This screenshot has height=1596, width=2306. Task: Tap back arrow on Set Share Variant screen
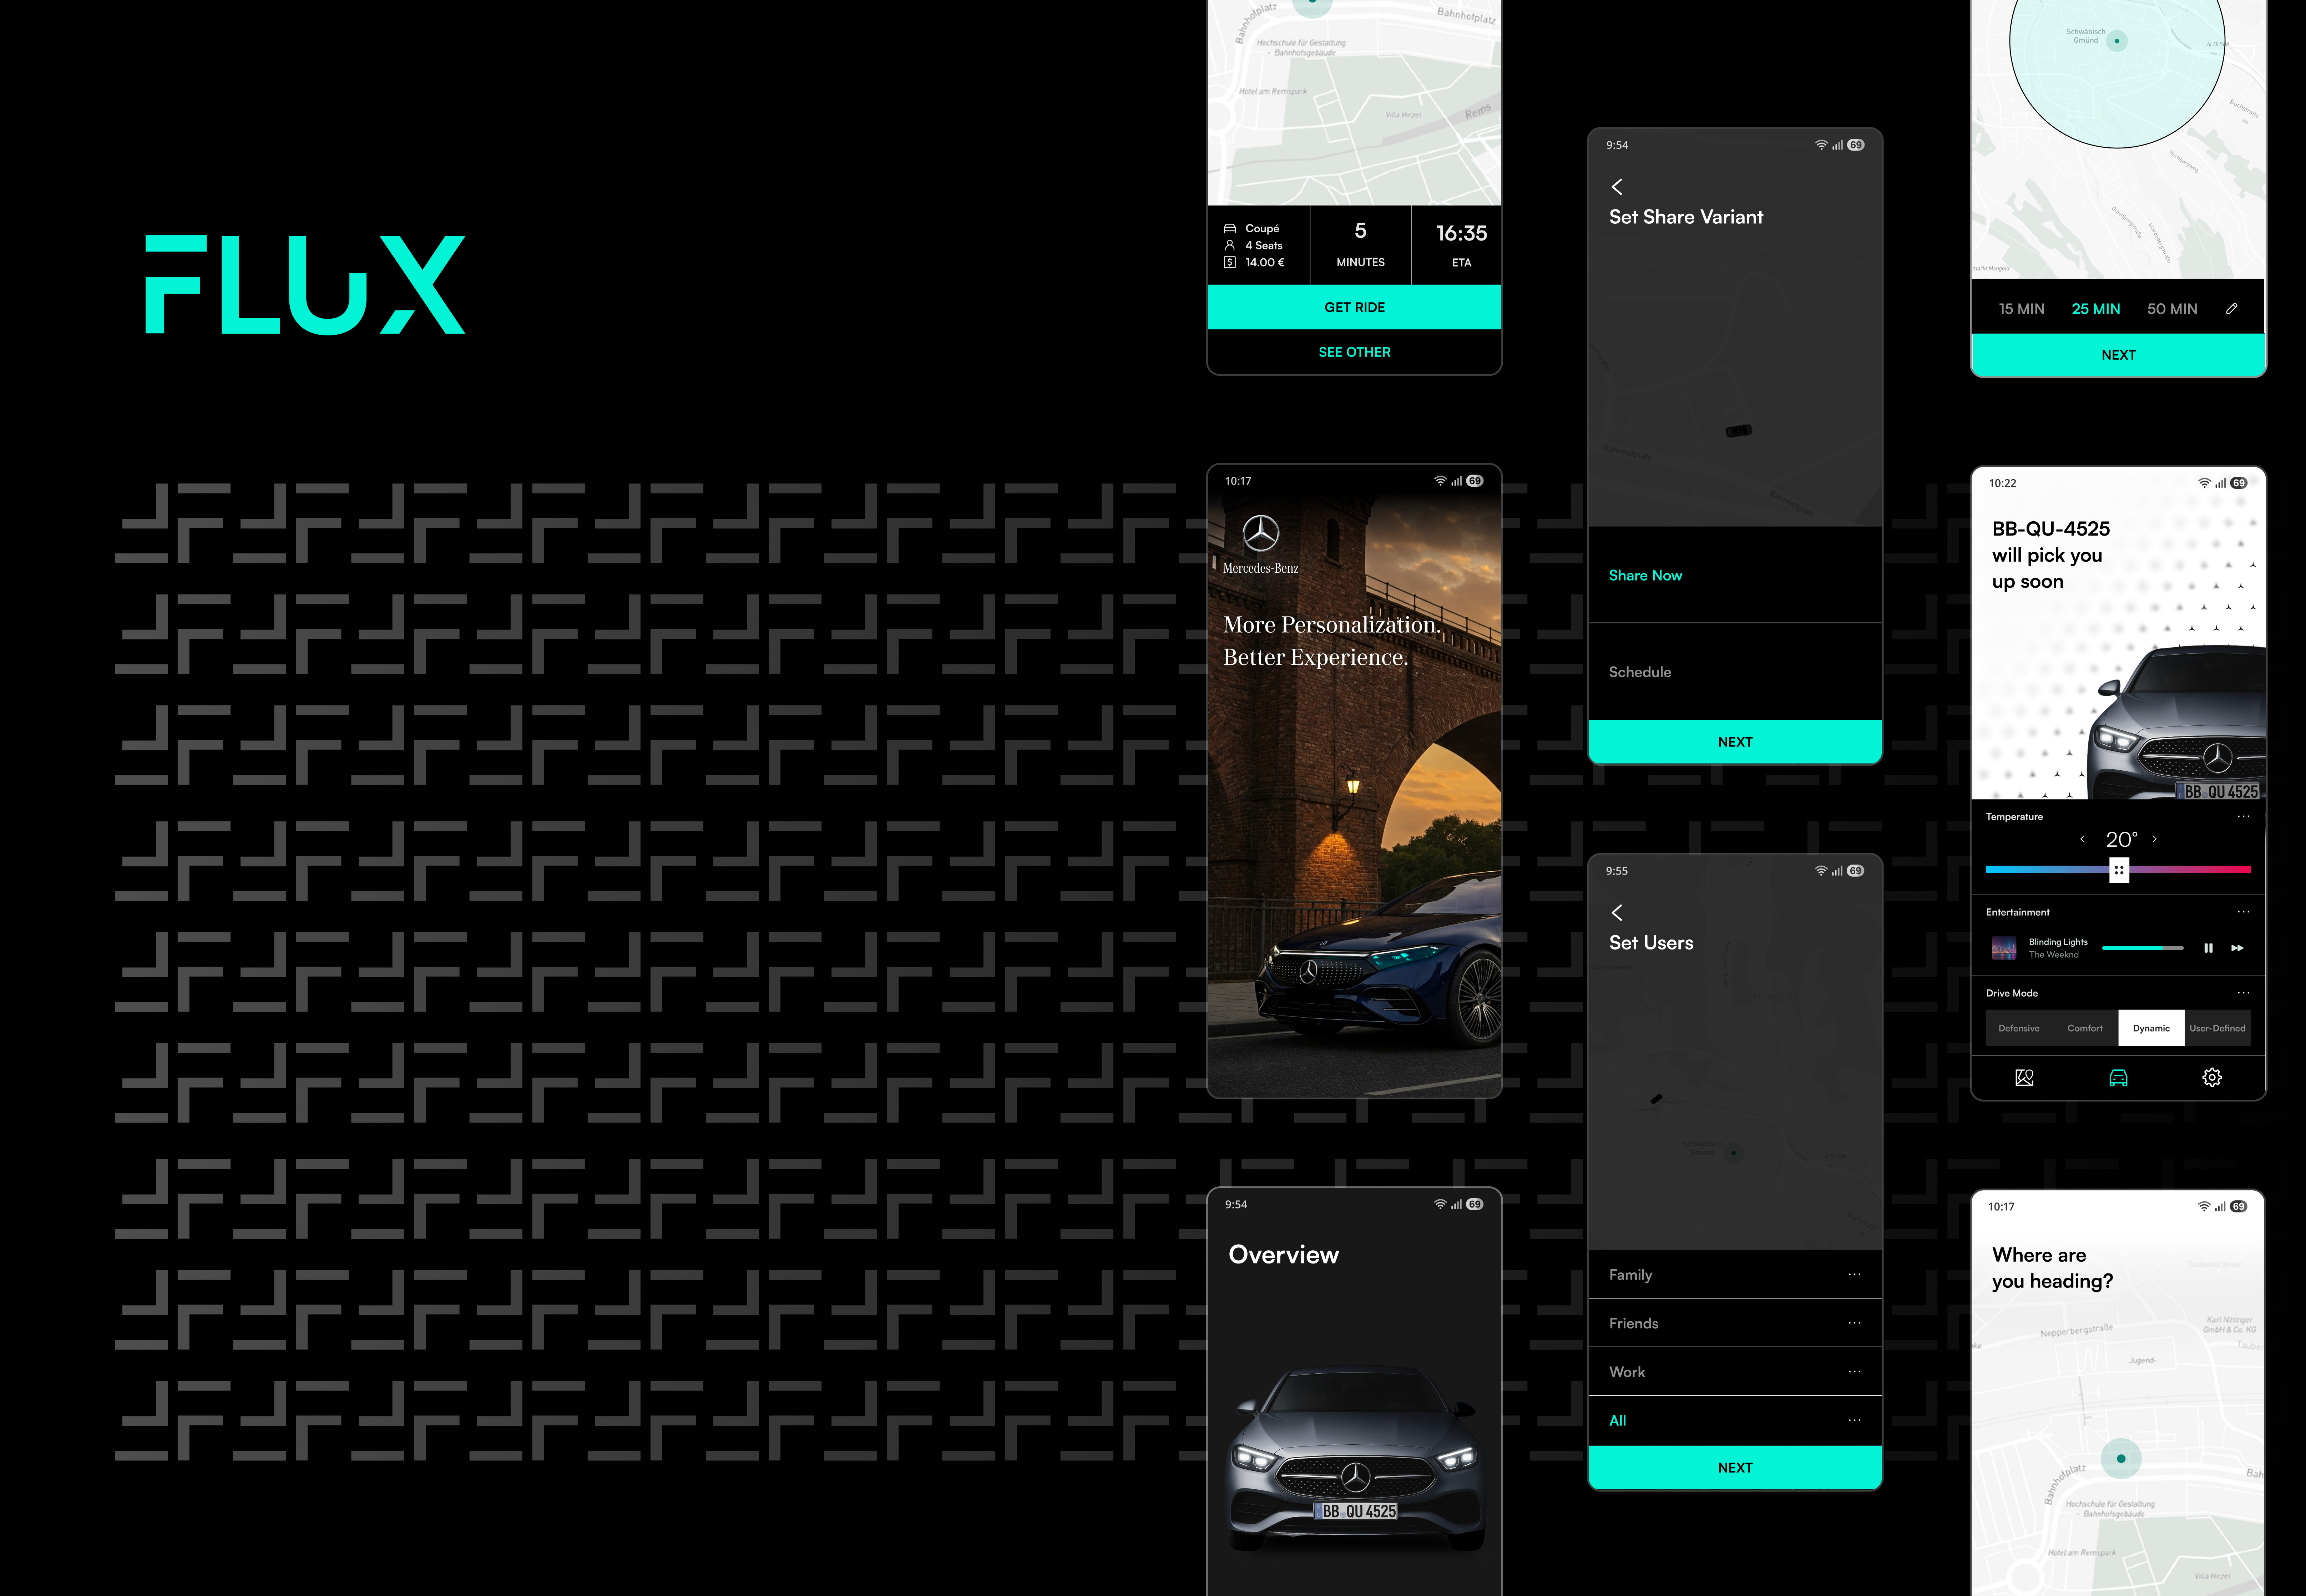click(x=1617, y=187)
